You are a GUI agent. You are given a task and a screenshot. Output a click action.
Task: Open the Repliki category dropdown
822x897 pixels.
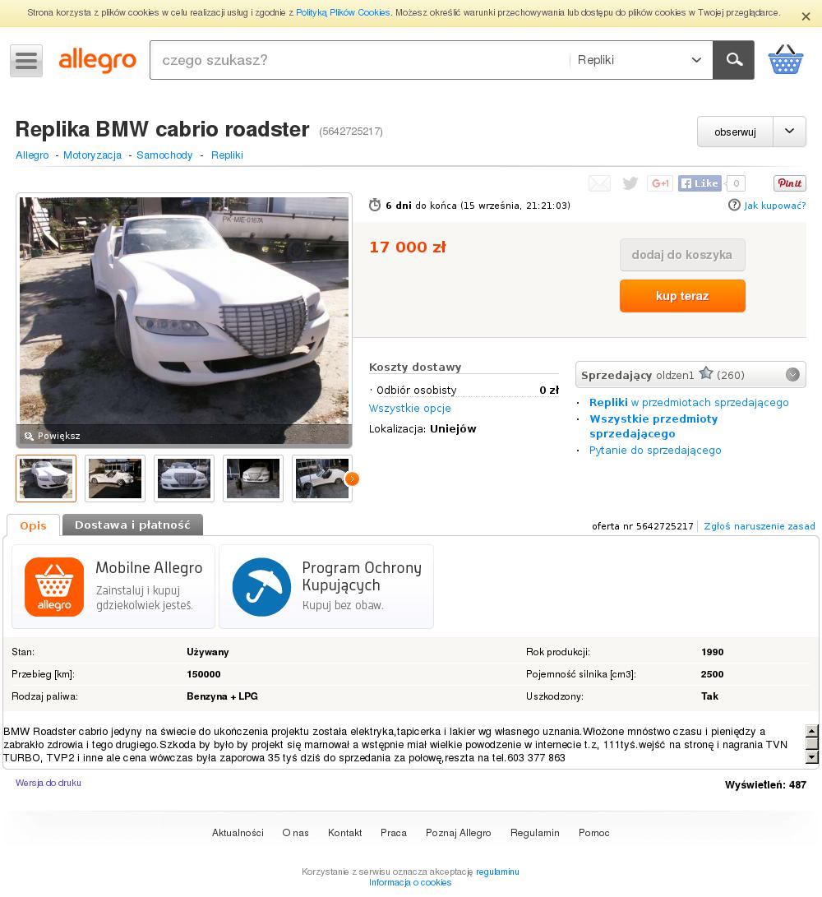coord(640,60)
